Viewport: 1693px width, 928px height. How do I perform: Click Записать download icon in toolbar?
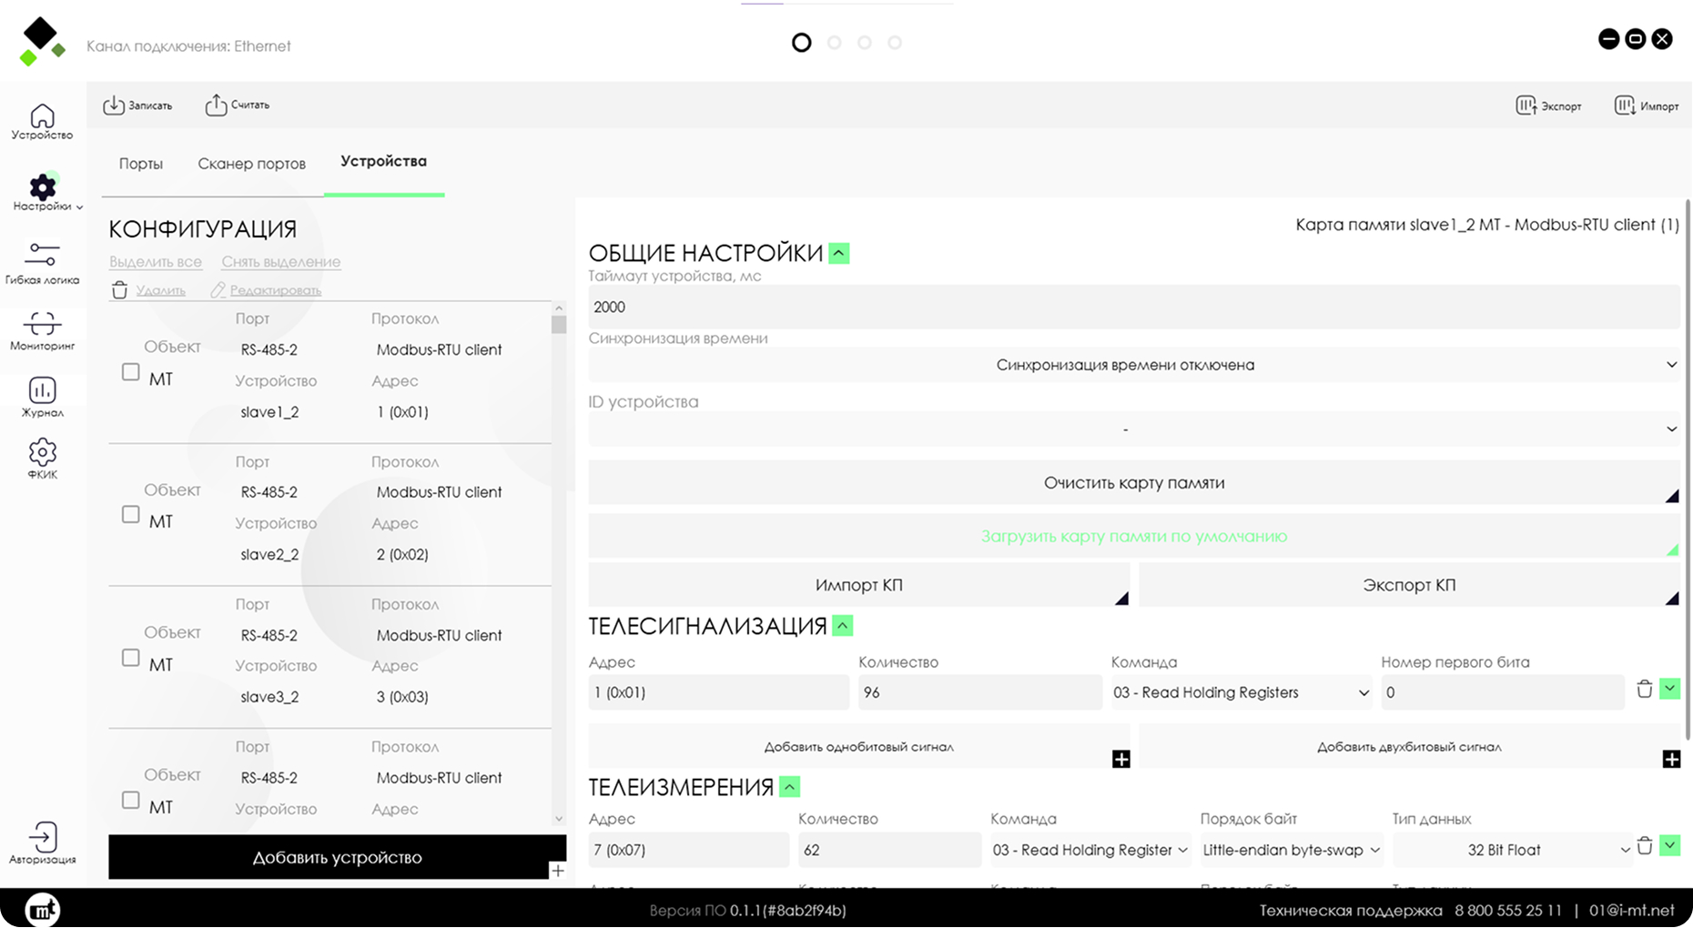tap(114, 106)
